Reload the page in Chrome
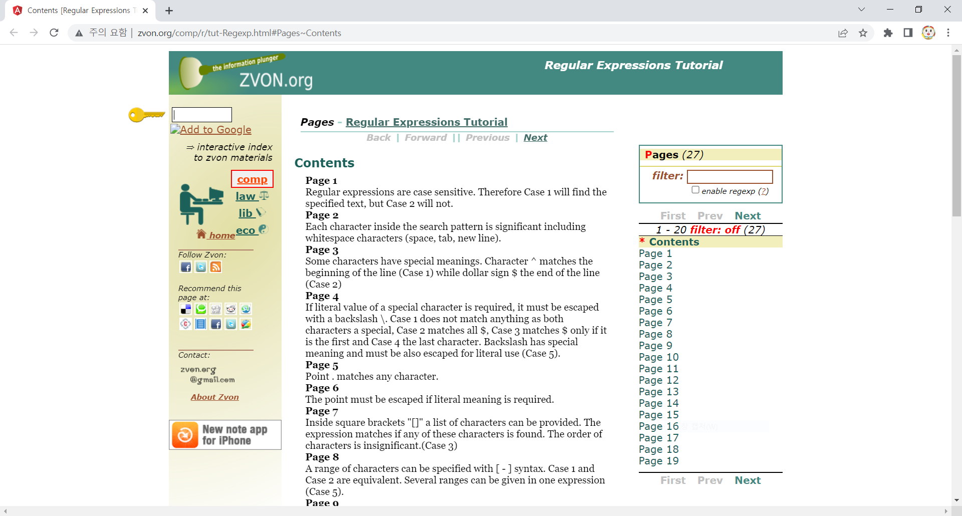Viewport: 962px width, 516px height. point(54,33)
